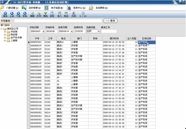Screen dimensions: 186x129
Task: Click time cell 2009-04-14 15:34:39
Action: tap(114, 127)
